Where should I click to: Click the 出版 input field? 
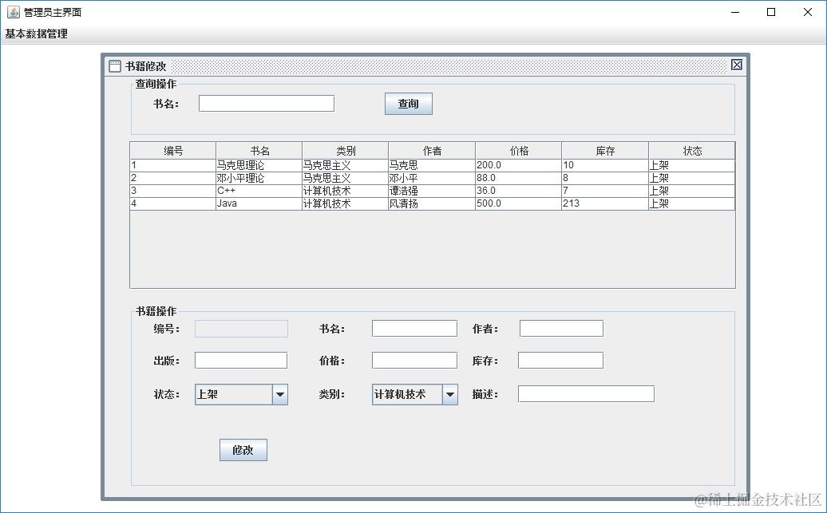[x=241, y=361]
